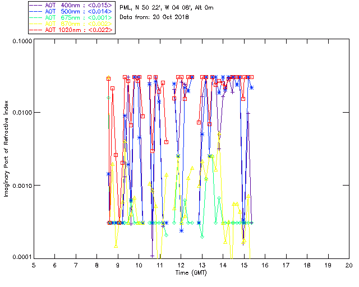Click the AOT 500nm legend entry
This screenshot has height=287, width=359.
tap(71, 11)
